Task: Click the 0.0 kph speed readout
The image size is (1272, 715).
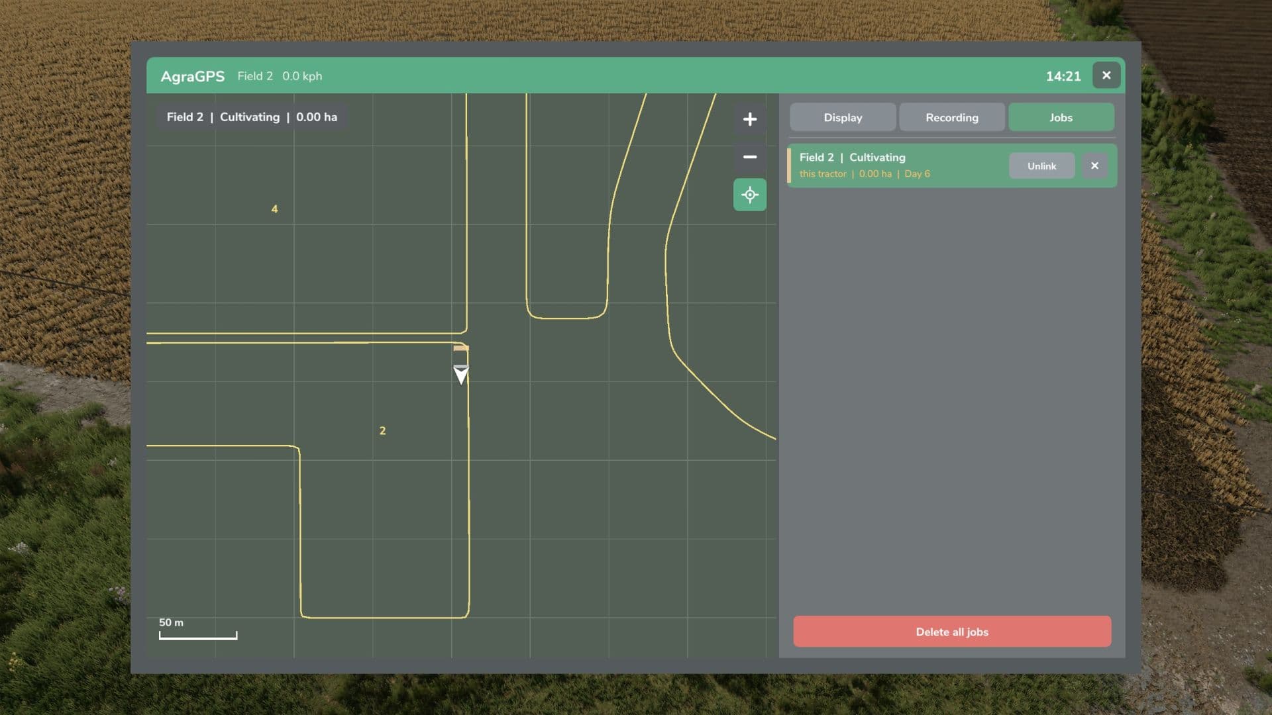Action: coord(302,76)
